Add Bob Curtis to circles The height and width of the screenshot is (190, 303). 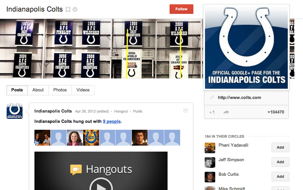pos(280,176)
